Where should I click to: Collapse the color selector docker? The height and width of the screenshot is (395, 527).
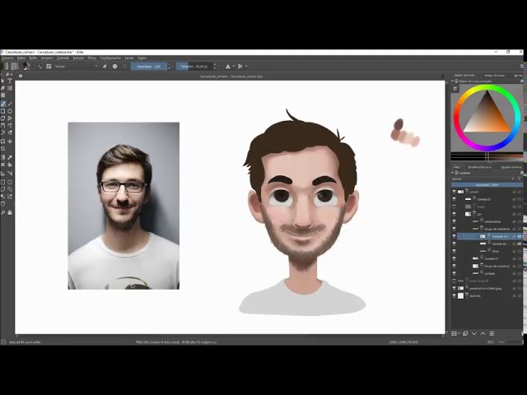pos(453,81)
